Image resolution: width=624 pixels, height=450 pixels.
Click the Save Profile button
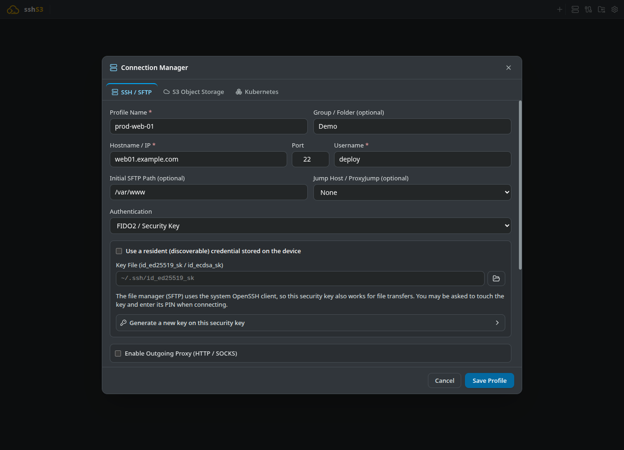click(x=489, y=381)
